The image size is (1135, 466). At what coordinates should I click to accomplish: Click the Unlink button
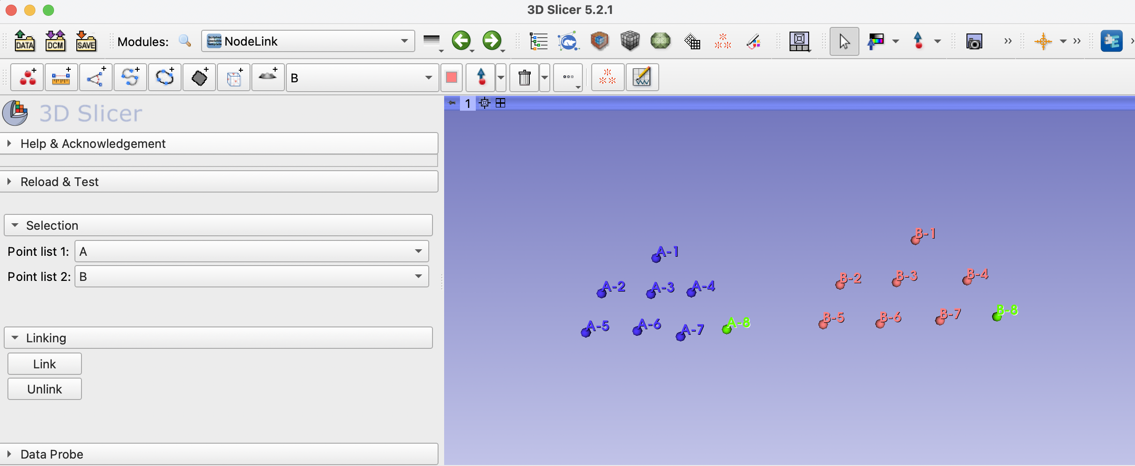(x=45, y=389)
